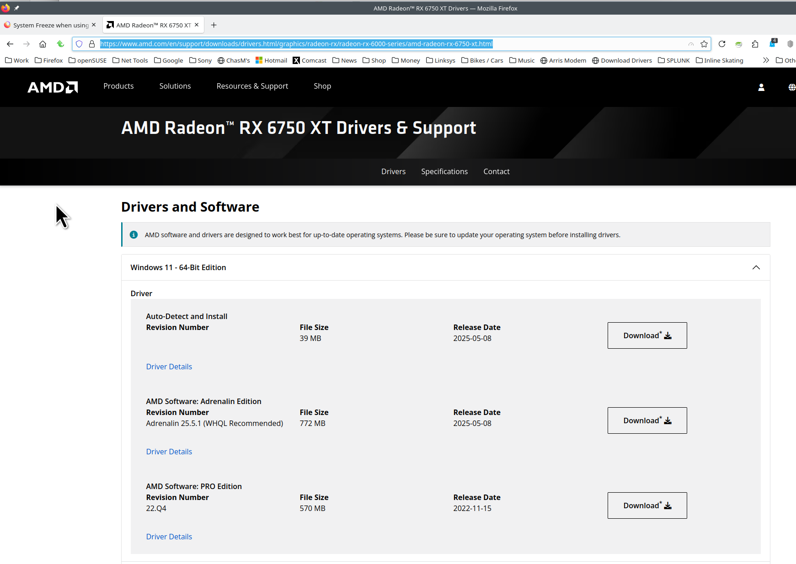Open the Work bookmarks folder
This screenshot has width=796, height=564.
17,60
